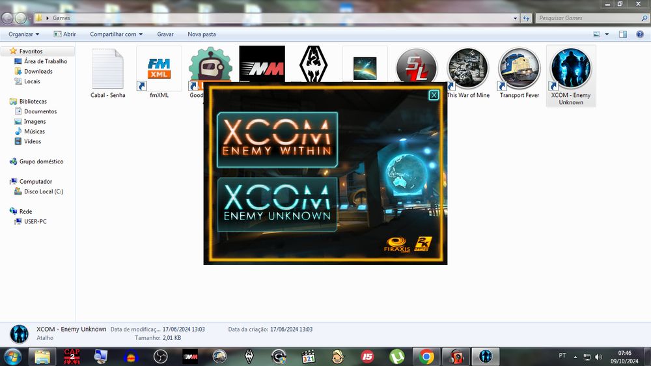Open the address bar history dropdown
Viewport: 651px width, 366px height.
[x=515, y=18]
